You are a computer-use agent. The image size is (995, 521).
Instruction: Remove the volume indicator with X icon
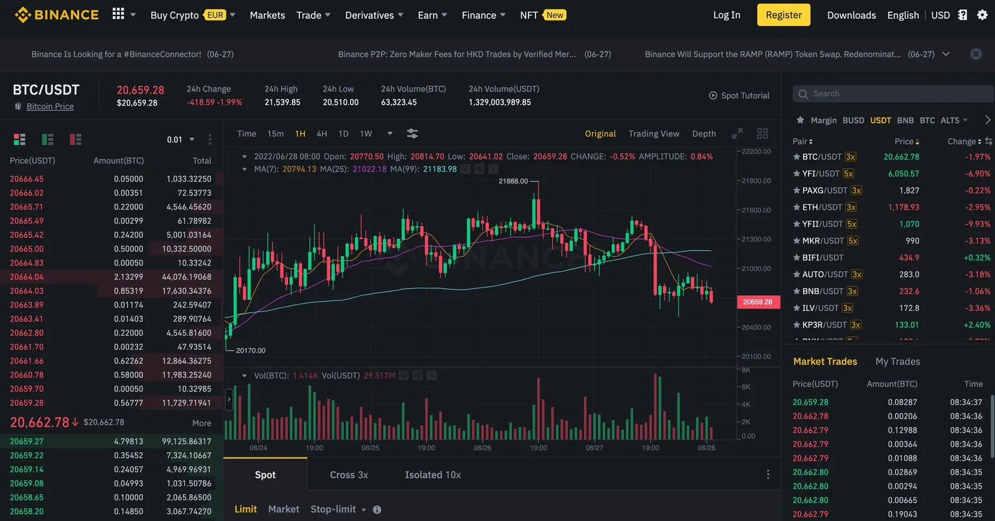tap(432, 376)
